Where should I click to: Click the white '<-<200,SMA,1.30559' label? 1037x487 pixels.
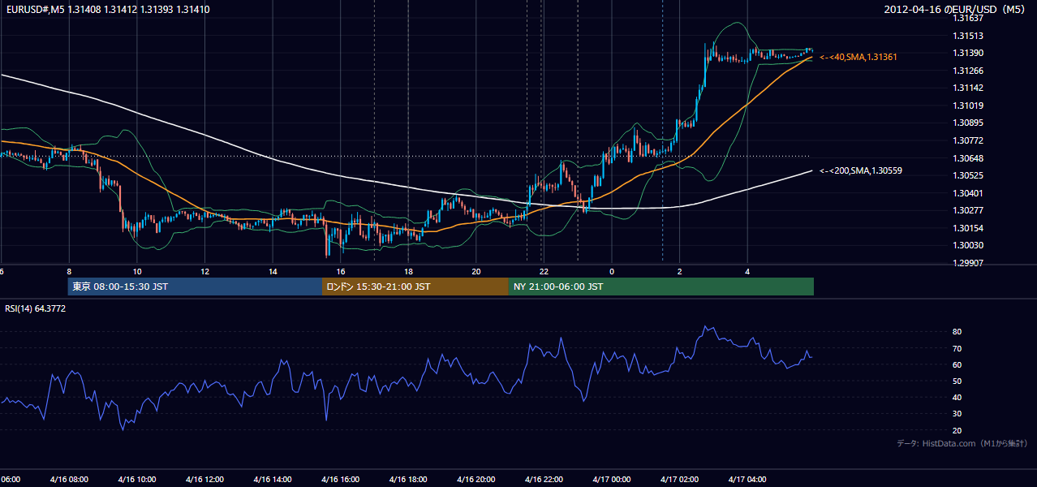pos(861,170)
